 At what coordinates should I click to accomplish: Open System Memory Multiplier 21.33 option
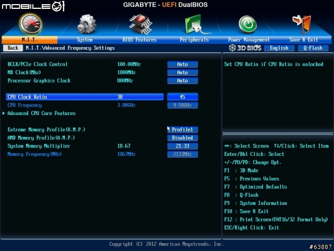click(183, 146)
